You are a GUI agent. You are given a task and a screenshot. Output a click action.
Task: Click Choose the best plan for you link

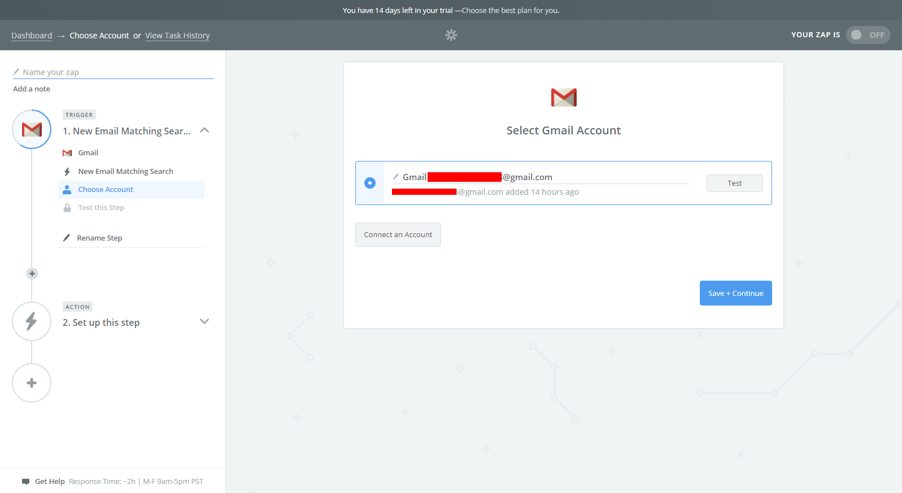coord(511,10)
